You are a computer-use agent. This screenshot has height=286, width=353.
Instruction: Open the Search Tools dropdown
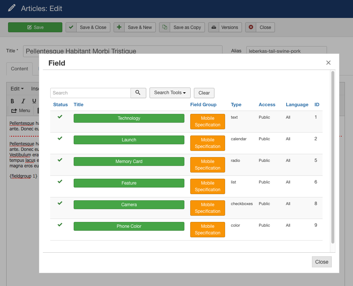pos(170,93)
